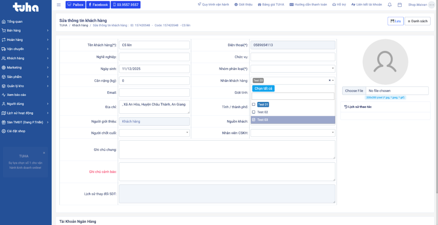Click the Lưu save button
The width and height of the screenshot is (438, 225).
tap(395, 21)
